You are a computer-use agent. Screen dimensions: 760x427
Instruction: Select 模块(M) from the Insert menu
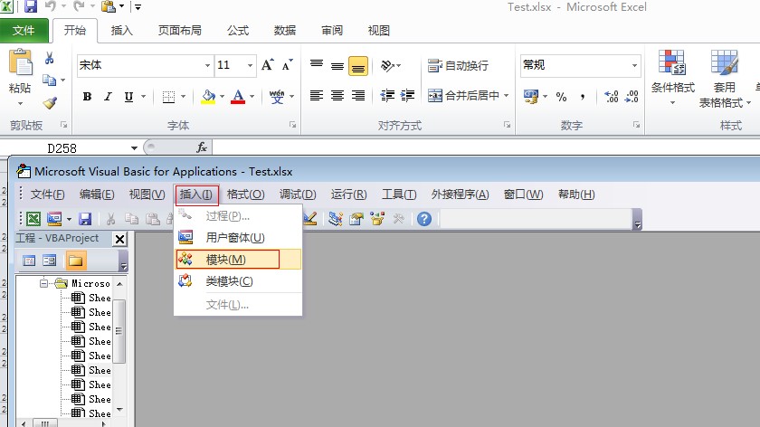coord(237,260)
